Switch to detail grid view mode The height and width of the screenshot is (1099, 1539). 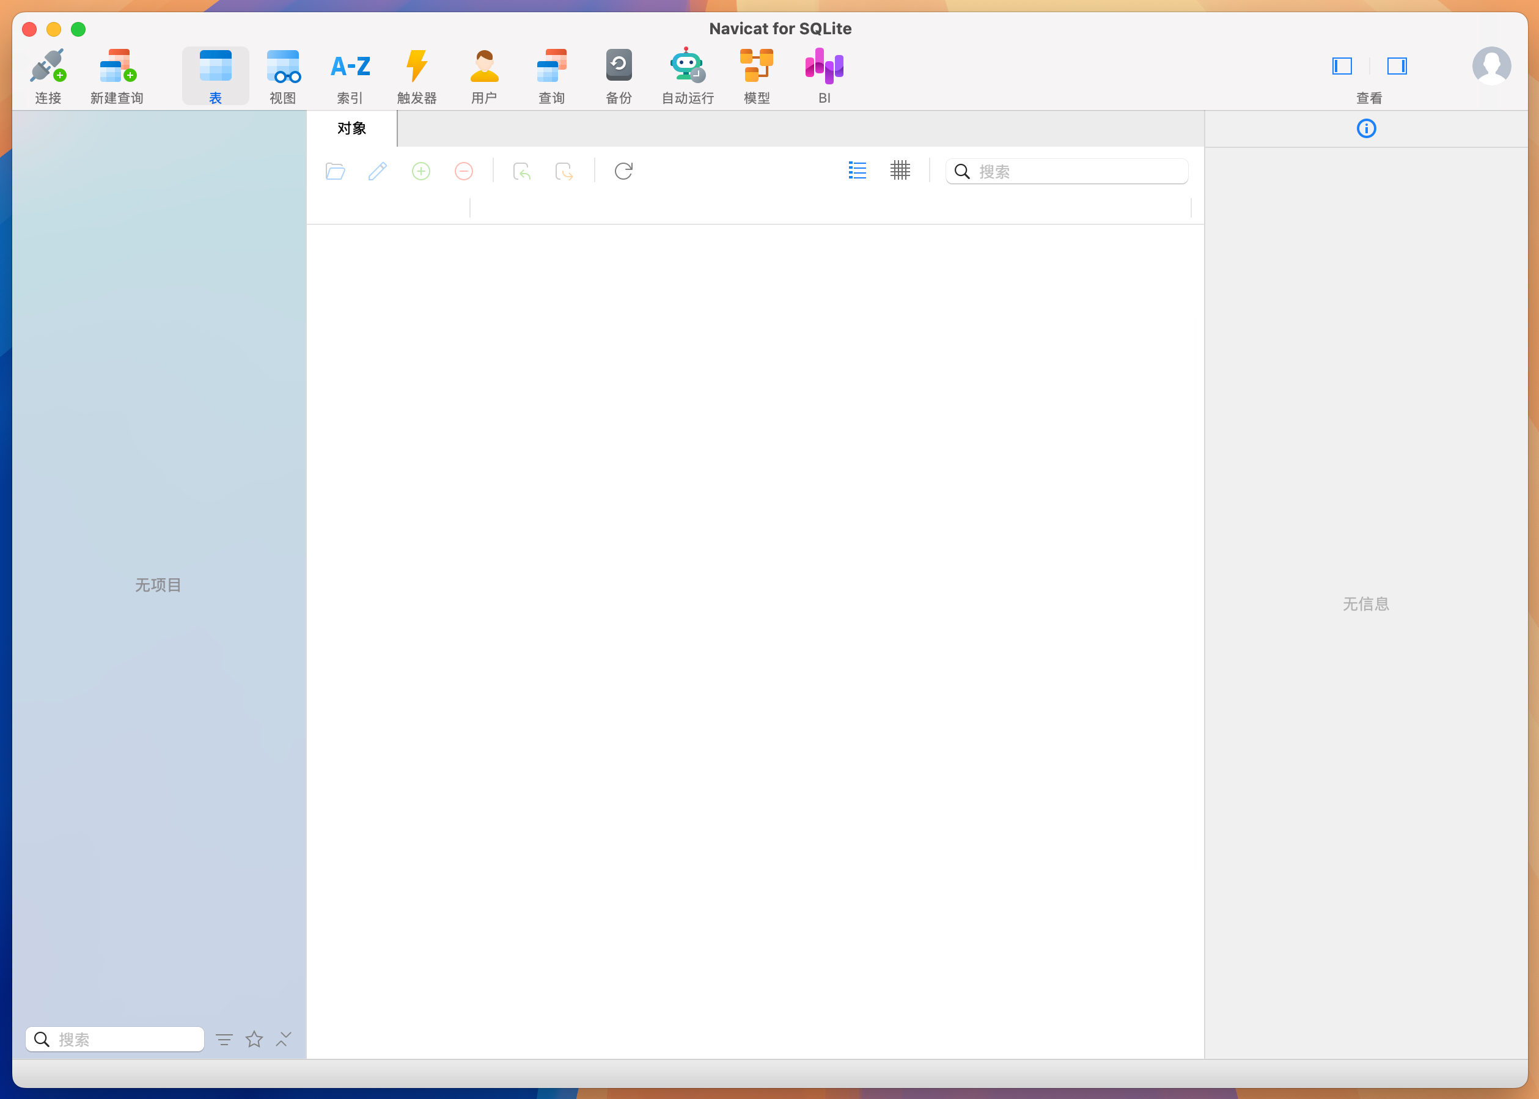(x=900, y=171)
